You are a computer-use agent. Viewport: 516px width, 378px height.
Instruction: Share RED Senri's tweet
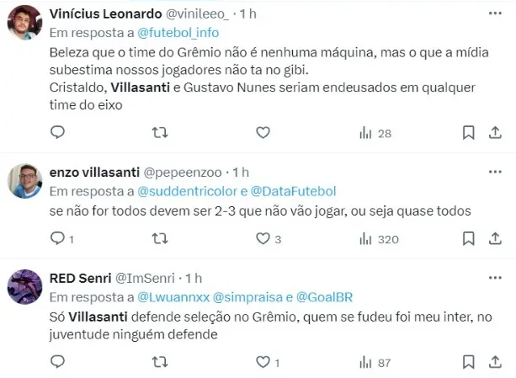click(x=496, y=362)
